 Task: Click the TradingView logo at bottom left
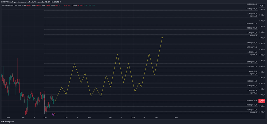[7, 122]
